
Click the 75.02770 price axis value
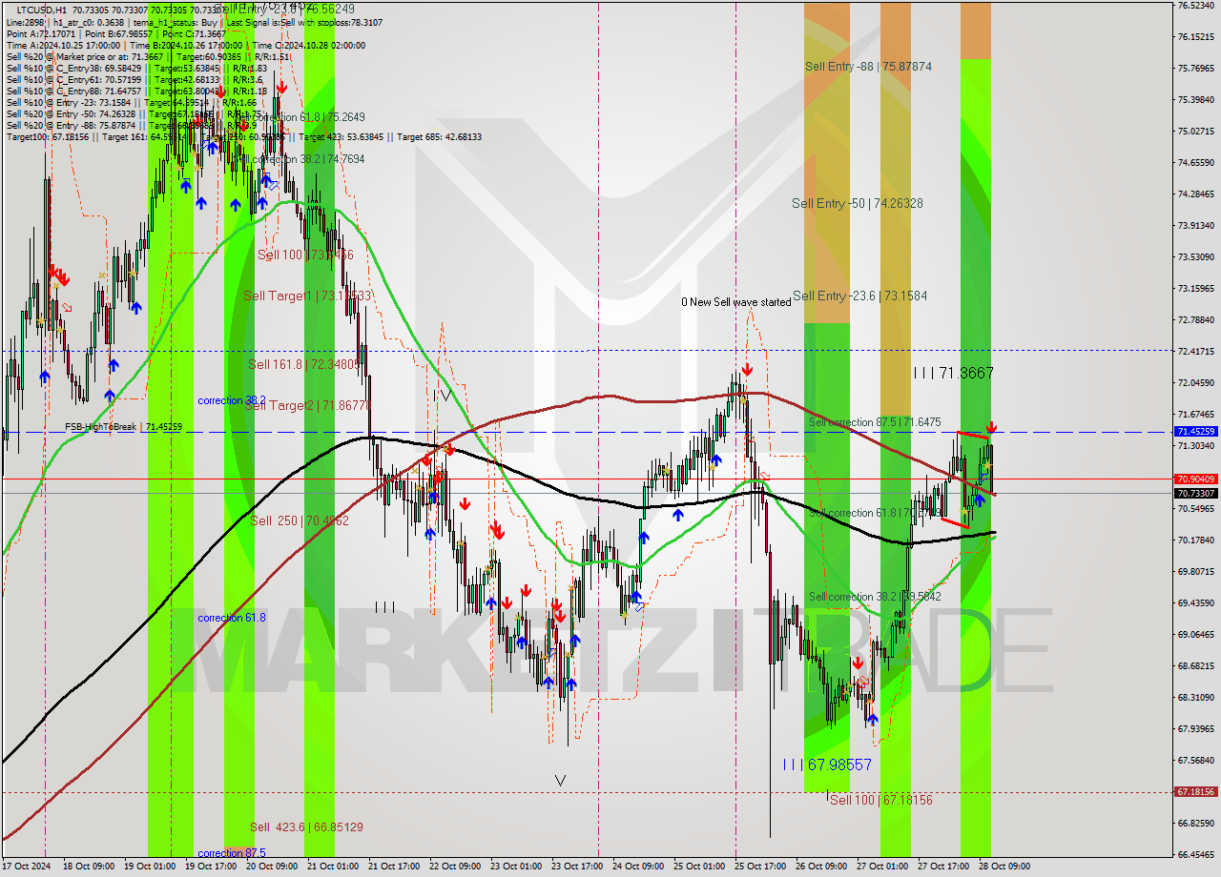coord(1195,131)
